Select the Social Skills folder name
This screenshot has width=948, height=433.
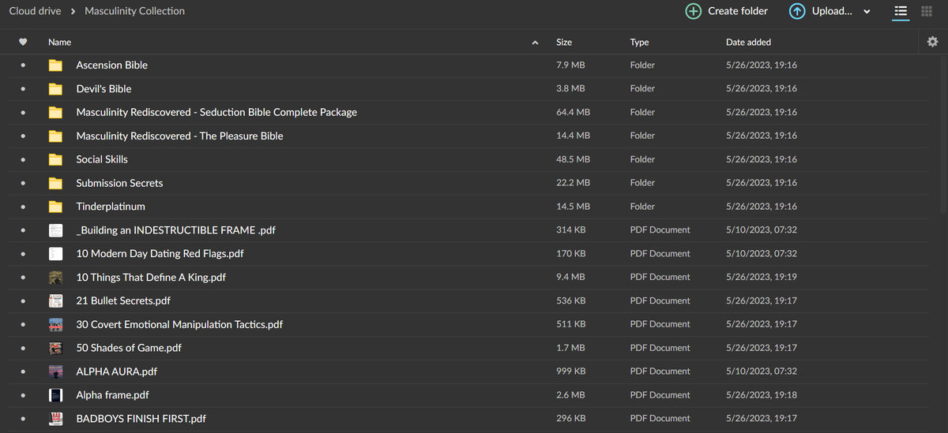pyautogui.click(x=102, y=159)
